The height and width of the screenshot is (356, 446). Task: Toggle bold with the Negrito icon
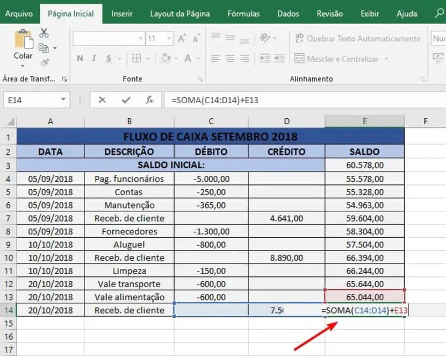[x=80, y=58]
